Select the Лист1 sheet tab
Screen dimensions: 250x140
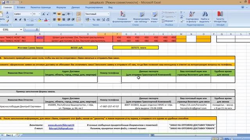(9, 135)
